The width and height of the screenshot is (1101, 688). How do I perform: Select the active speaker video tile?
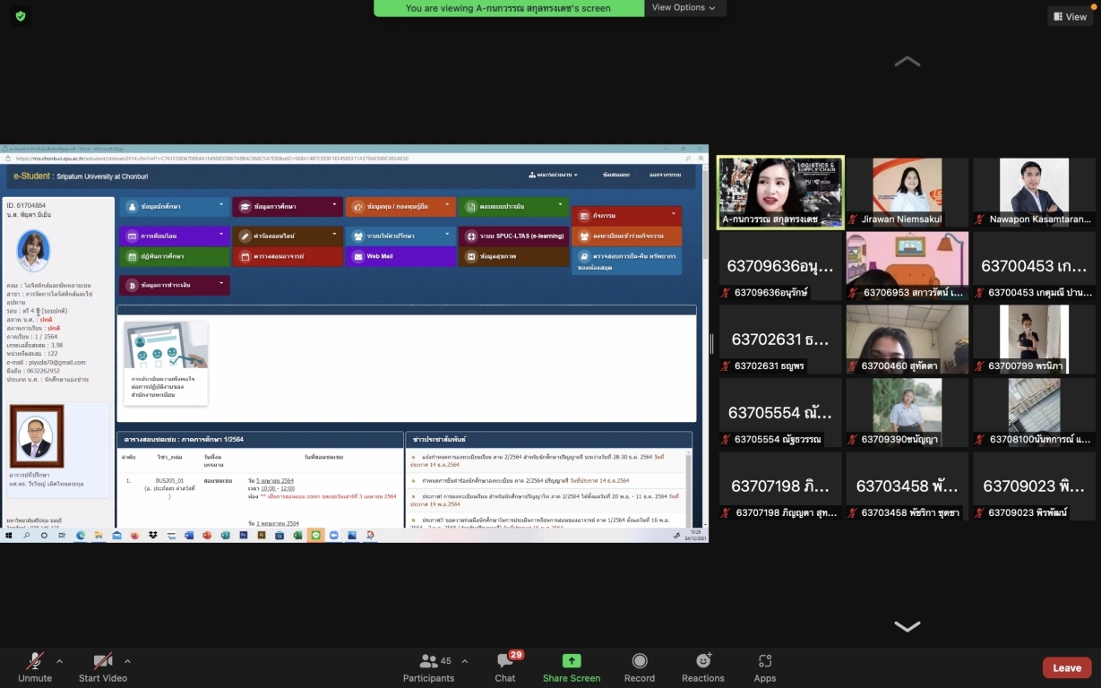tap(780, 193)
